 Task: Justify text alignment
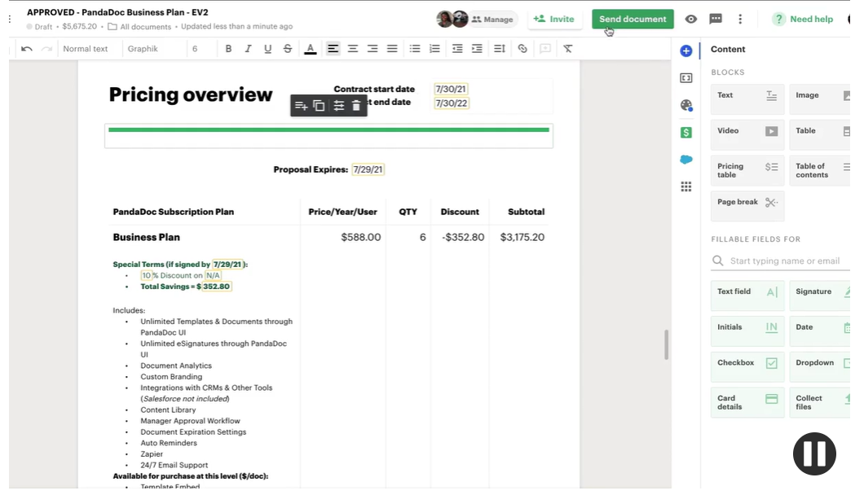pyautogui.click(x=392, y=49)
